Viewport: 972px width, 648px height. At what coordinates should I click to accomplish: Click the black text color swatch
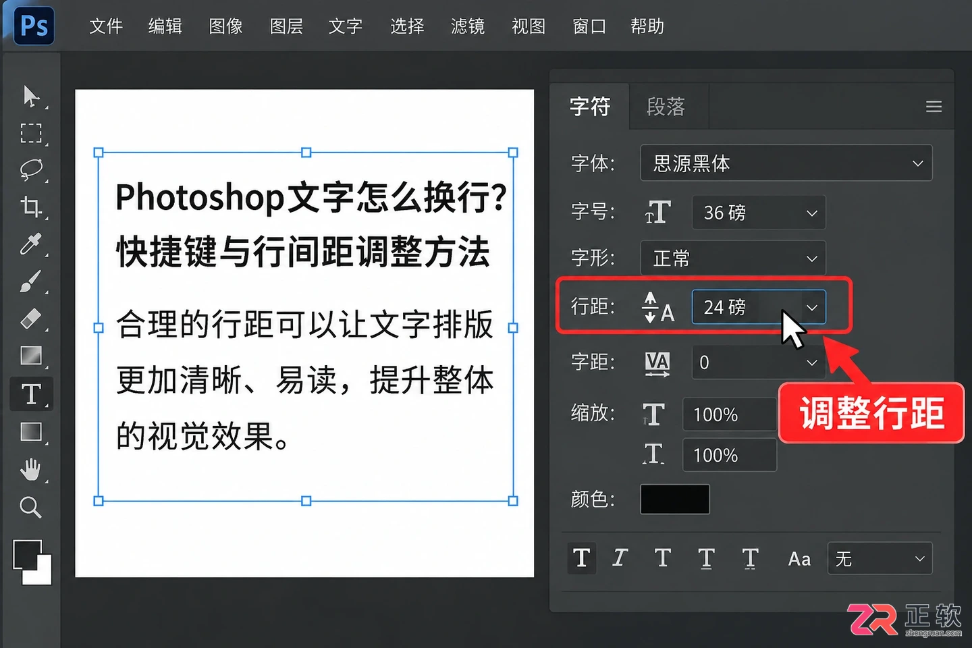coord(675,500)
